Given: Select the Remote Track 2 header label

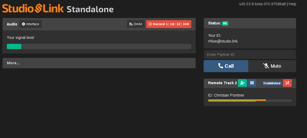Looking at the screenshot, I should [222, 83].
